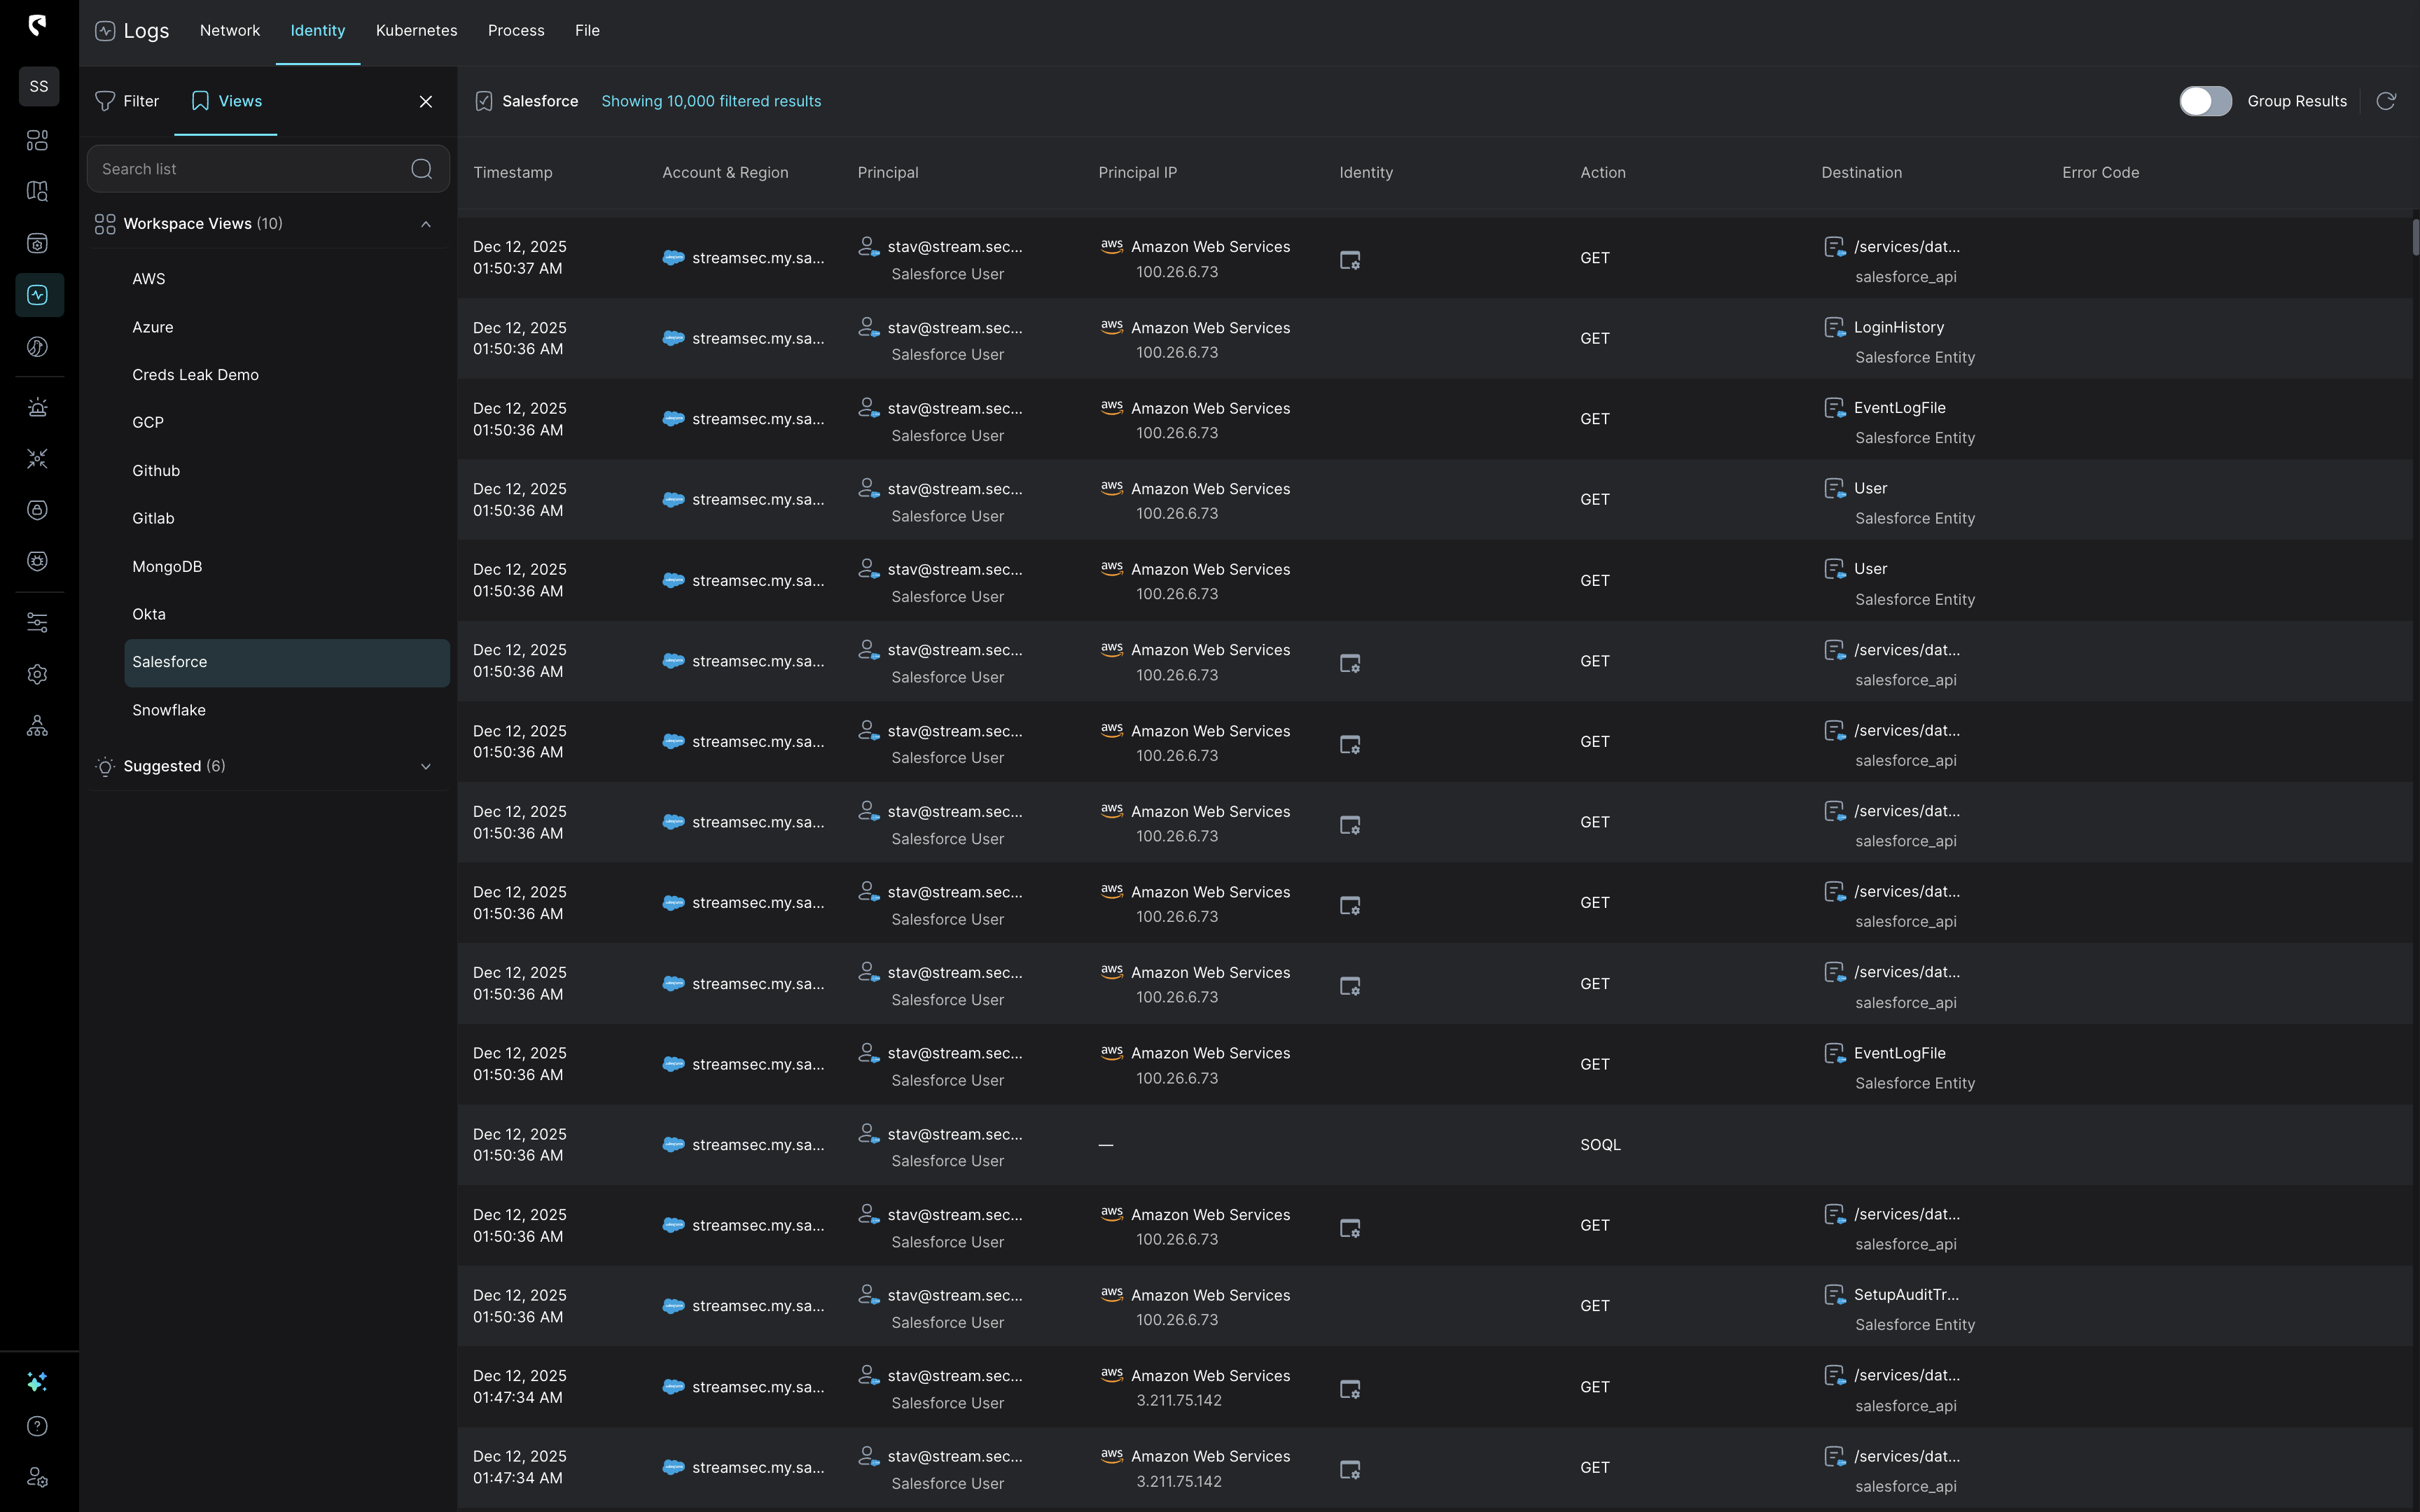The width and height of the screenshot is (2420, 1512).
Task: Click the identity icon in first row
Action: [1349, 260]
